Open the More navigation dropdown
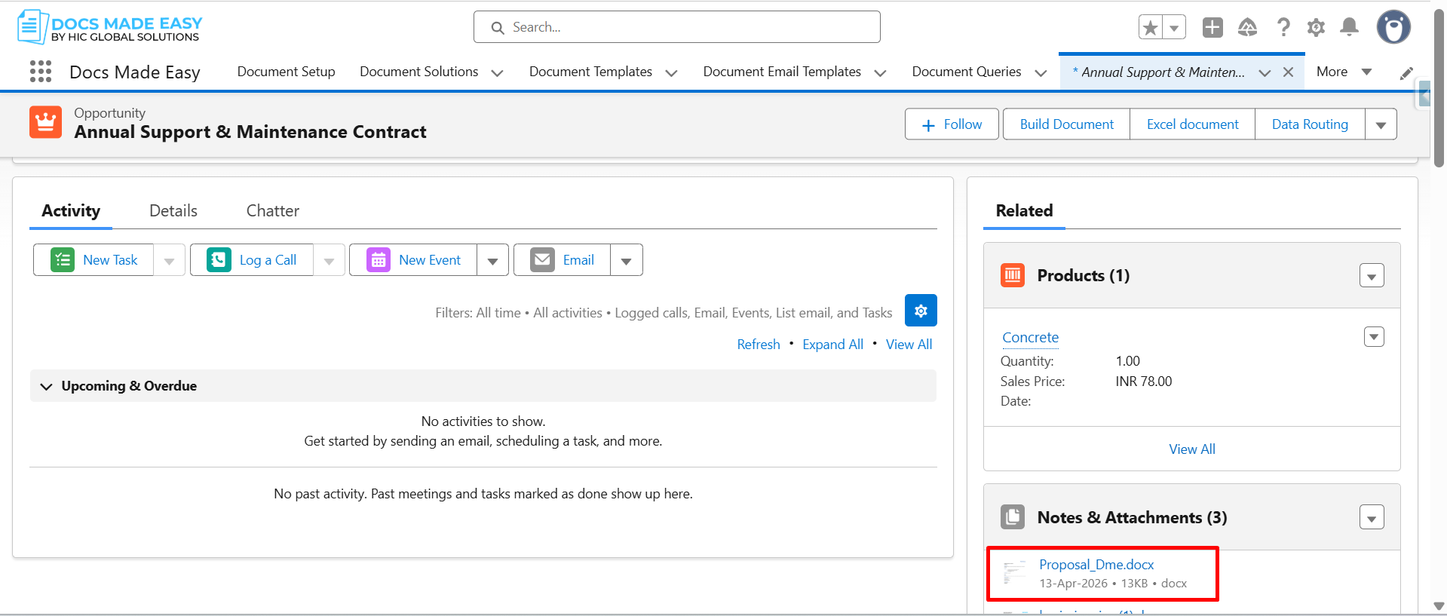 (x=1344, y=72)
